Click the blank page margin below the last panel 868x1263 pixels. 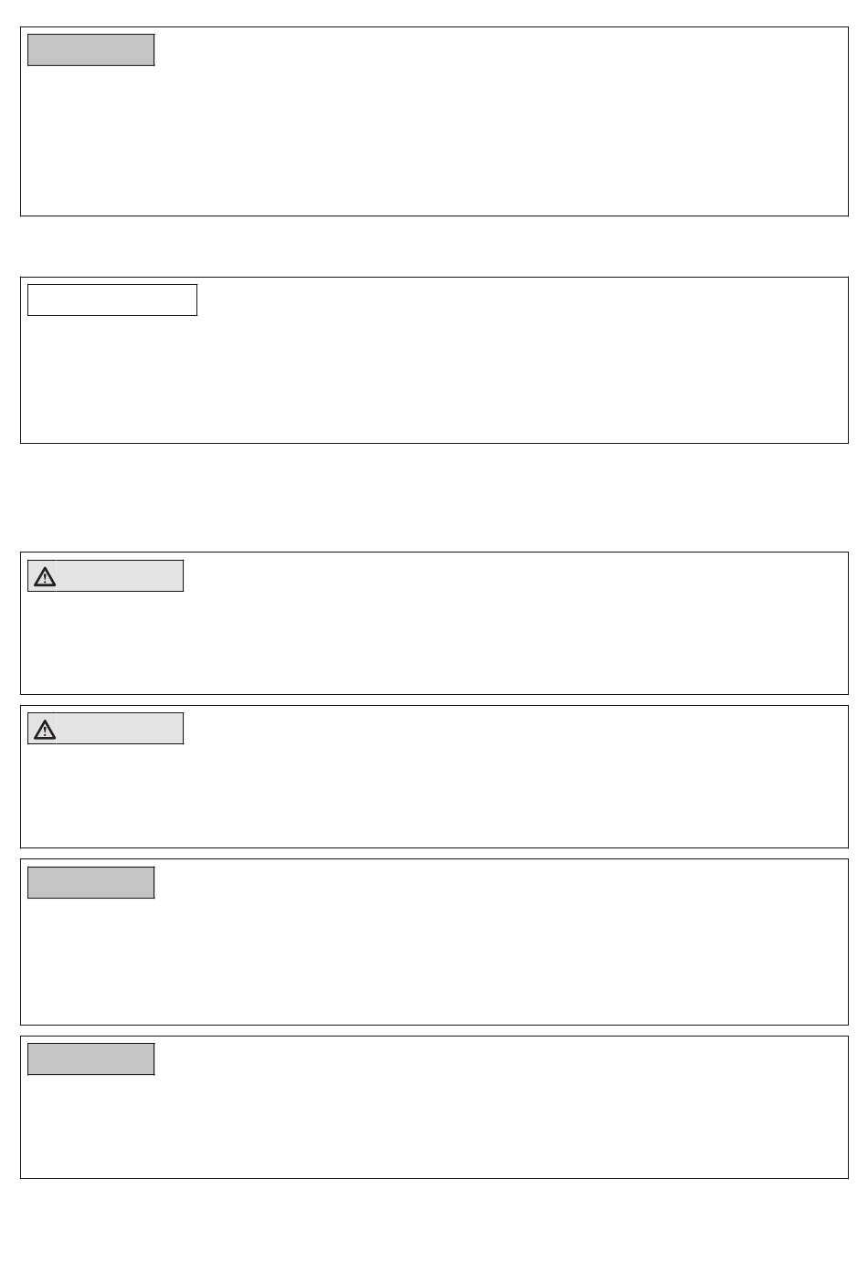(434, 1221)
